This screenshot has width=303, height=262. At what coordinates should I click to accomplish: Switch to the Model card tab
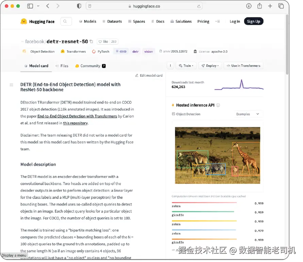pos(36,66)
